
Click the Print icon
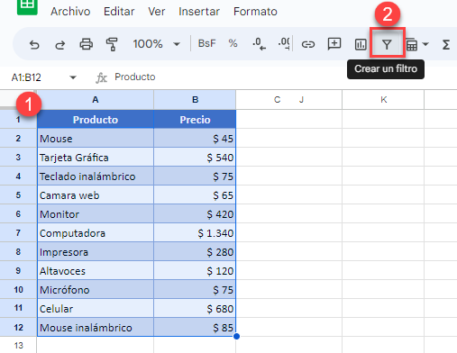[x=86, y=44]
